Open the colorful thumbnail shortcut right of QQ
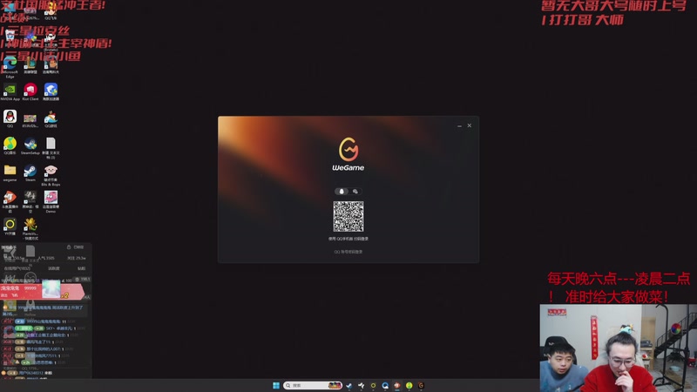The image size is (697, 392). (30, 120)
